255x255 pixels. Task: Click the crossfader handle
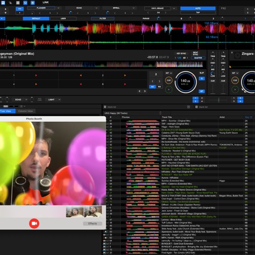point(219,100)
